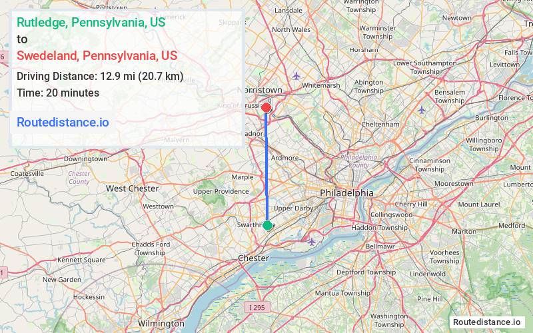Click the airport icon near Whitemarsh
The image size is (533, 333).
(296, 76)
